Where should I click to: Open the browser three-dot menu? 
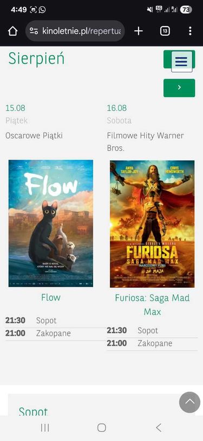tap(190, 31)
